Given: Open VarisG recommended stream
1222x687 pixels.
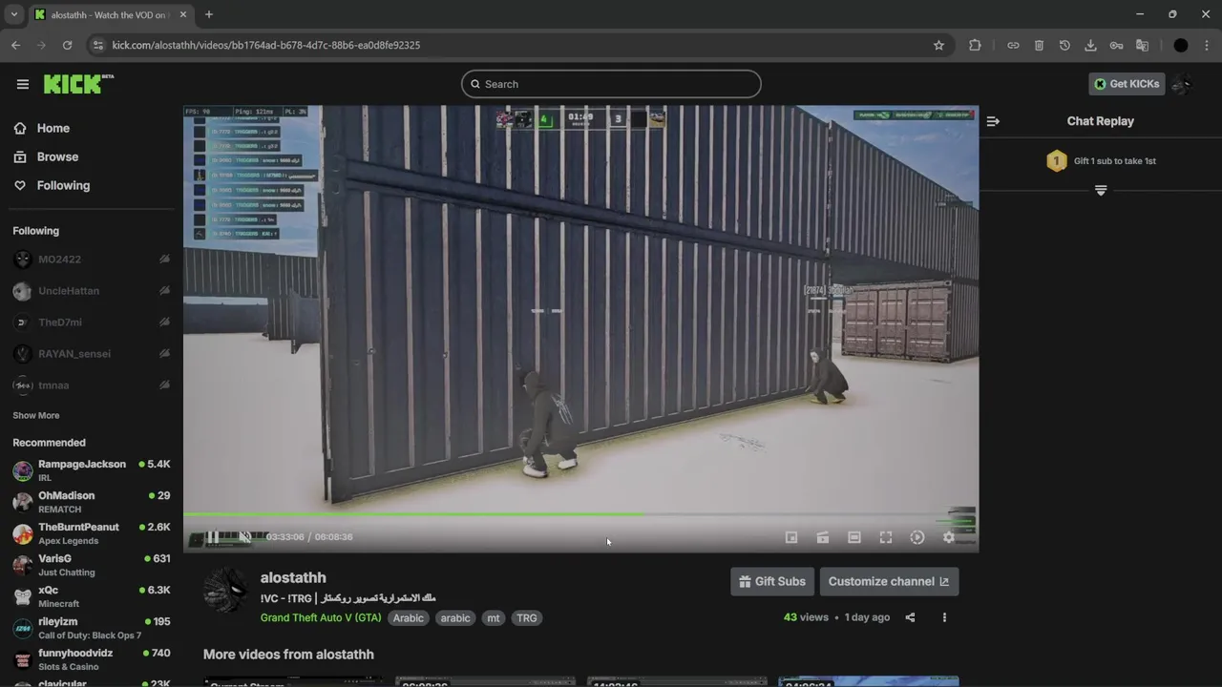Looking at the screenshot, I should (x=92, y=565).
